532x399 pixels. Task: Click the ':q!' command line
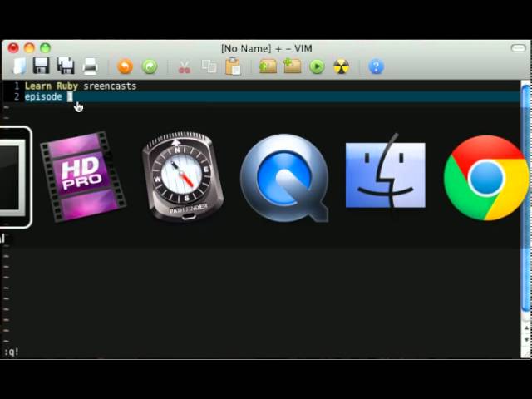12,352
